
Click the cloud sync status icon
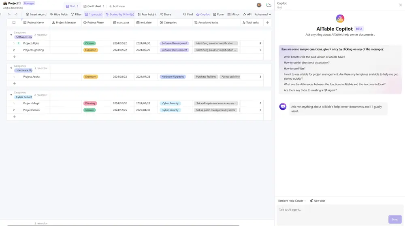click(269, 5)
